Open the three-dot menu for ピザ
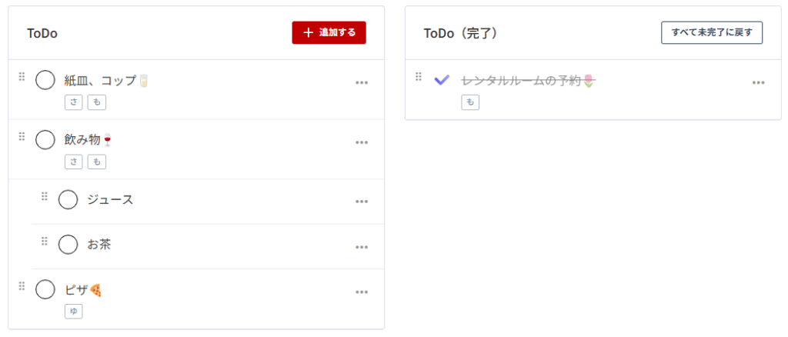The image size is (788, 337). pos(362,292)
